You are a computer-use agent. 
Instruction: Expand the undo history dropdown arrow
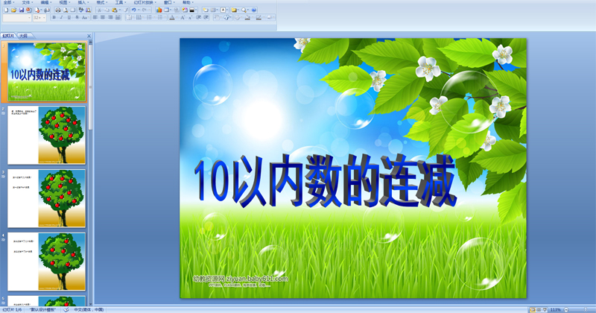tap(139, 10)
